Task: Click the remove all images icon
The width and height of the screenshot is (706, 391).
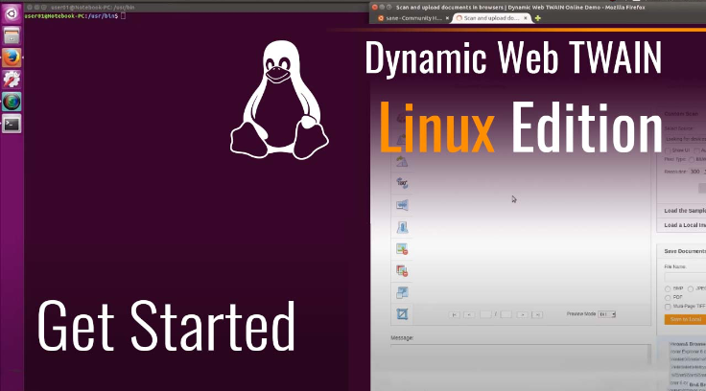Action: (x=403, y=270)
